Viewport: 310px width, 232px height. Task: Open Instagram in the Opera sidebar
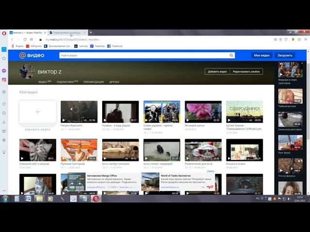click(4, 80)
